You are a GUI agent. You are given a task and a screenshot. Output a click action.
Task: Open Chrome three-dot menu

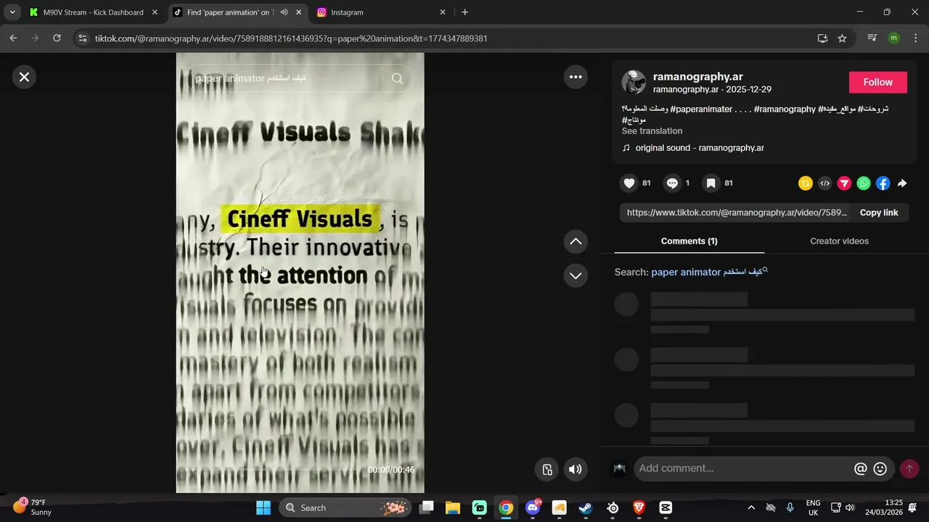pos(915,38)
